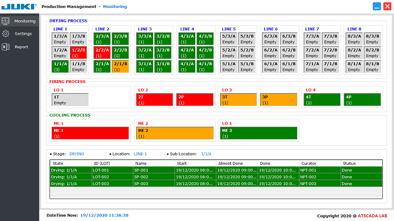Viewport: 394px width, 221px height.
Task: Click the Settings gear icon
Action: click(6, 34)
